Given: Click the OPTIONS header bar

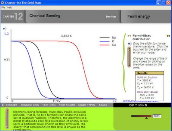Looking at the screenshot, I should (142, 105).
